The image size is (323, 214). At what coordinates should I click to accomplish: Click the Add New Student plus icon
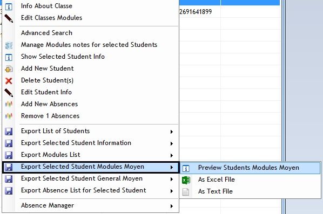(9, 70)
